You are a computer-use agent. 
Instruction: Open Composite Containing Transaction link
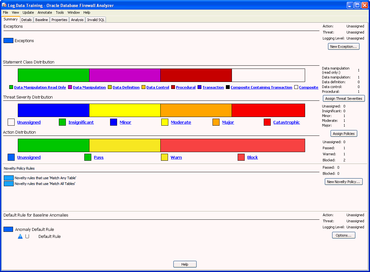tap(262, 87)
